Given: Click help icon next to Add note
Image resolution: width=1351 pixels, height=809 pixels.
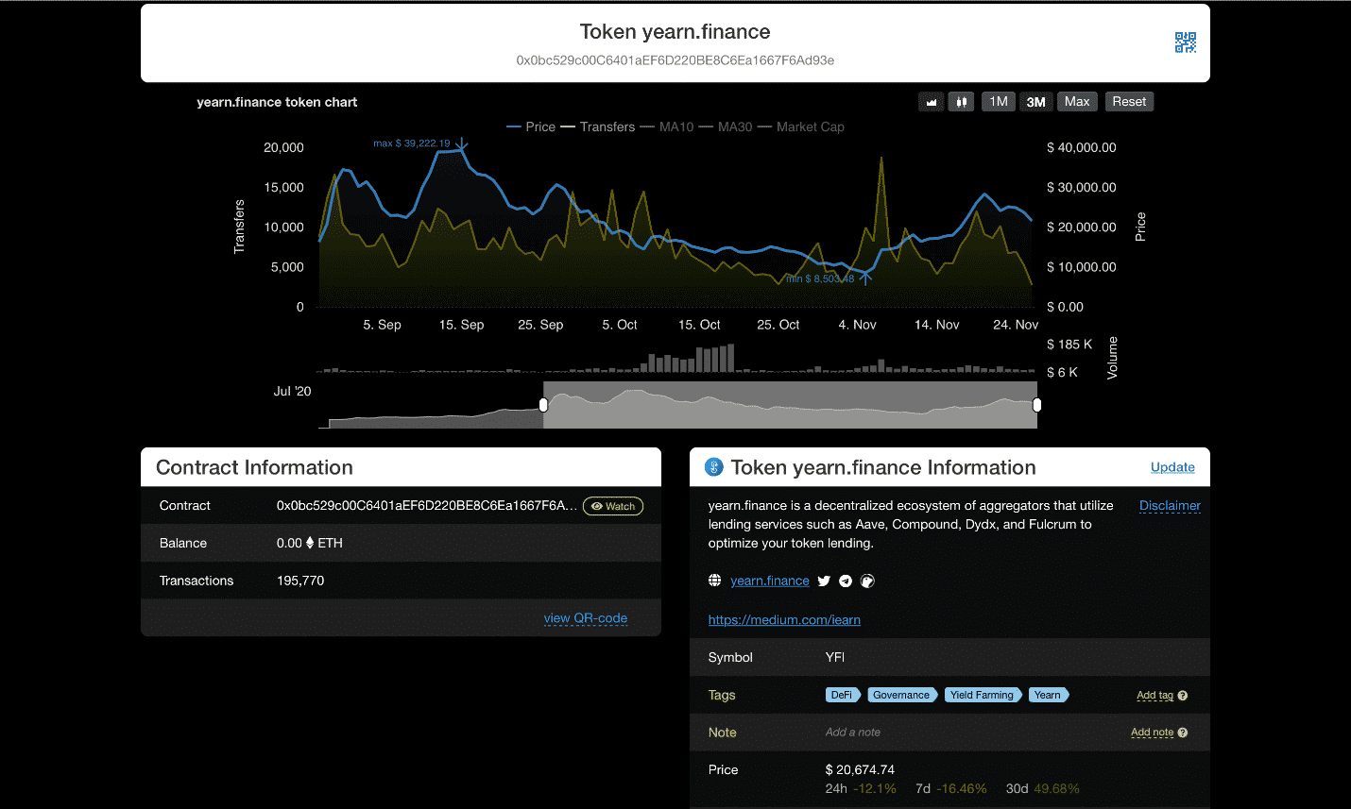Looking at the screenshot, I should point(1183,733).
